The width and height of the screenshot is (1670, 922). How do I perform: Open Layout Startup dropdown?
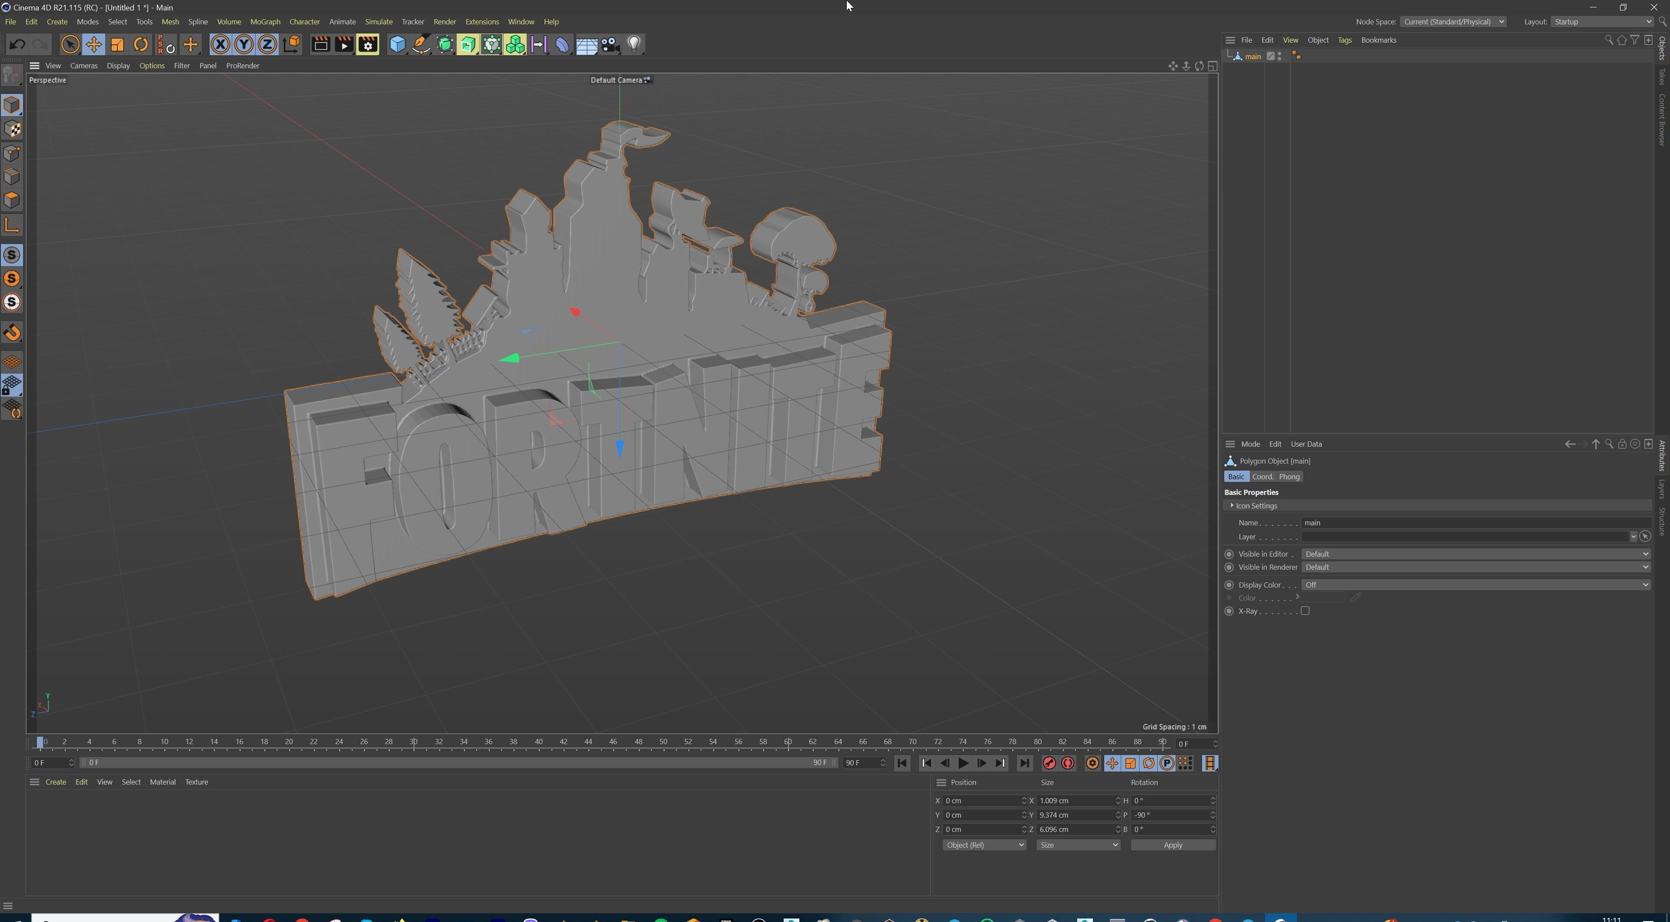1603,21
